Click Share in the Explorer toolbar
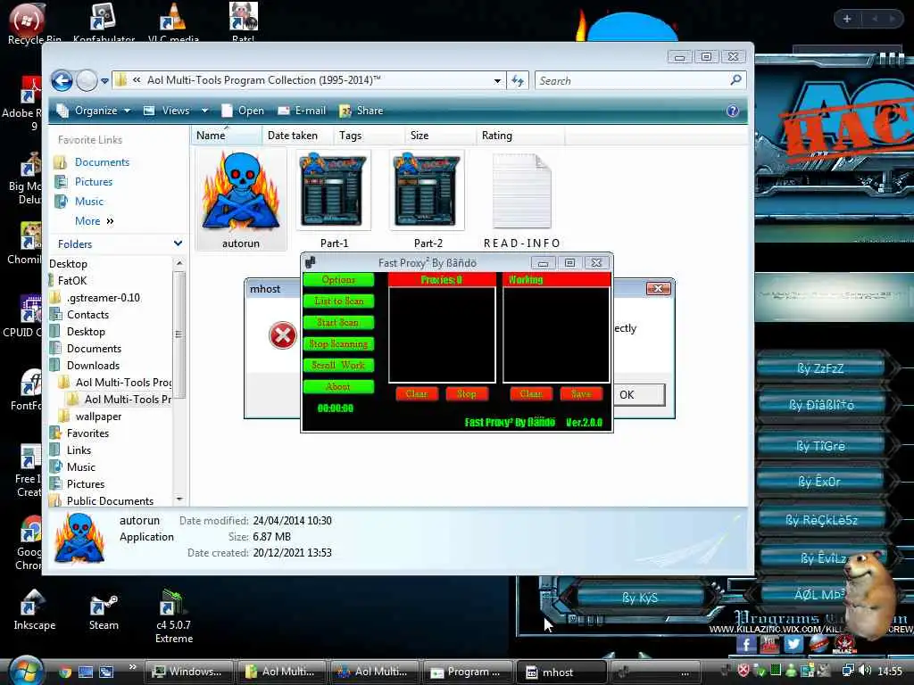This screenshot has height=685, width=914. tap(361, 111)
